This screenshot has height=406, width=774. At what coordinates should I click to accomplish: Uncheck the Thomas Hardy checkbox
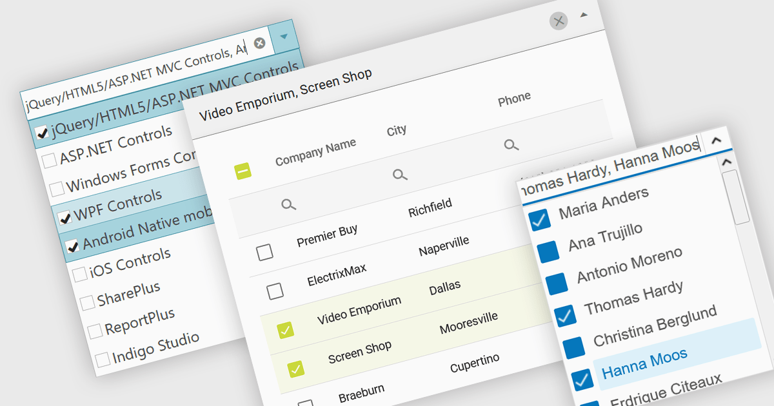[565, 315]
